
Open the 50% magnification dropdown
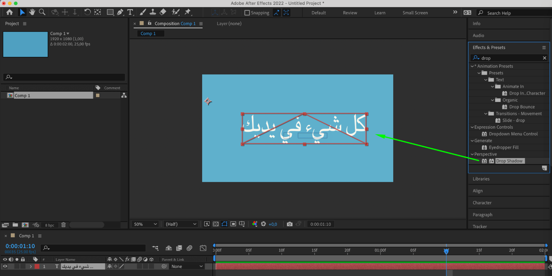[145, 224]
